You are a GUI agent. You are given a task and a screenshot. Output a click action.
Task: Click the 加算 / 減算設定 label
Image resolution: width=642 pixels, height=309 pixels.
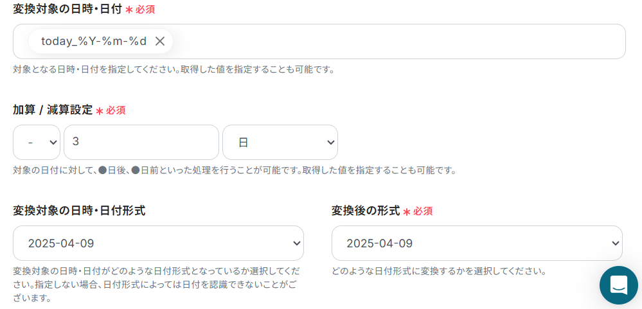click(53, 110)
